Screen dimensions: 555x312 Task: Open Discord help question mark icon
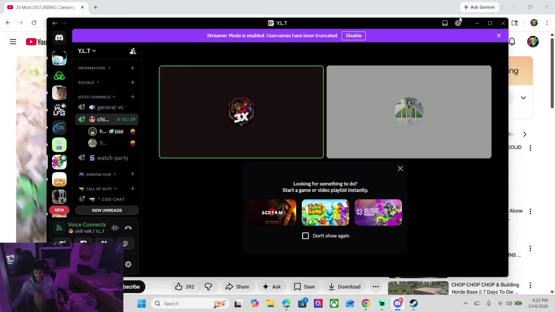(x=458, y=23)
